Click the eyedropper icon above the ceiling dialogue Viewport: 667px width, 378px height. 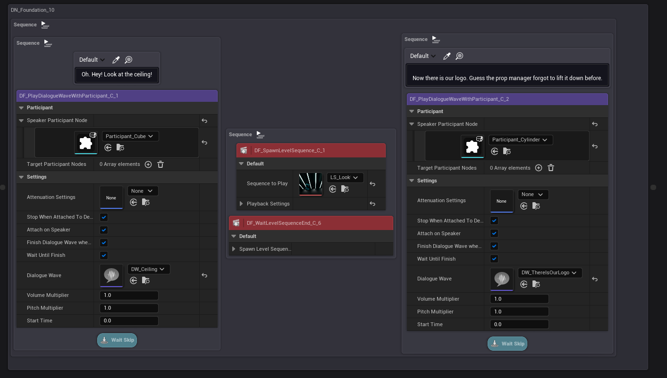pos(116,60)
